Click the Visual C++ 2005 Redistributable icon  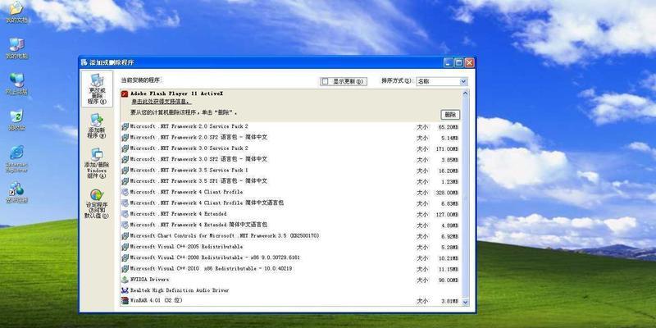click(x=125, y=247)
